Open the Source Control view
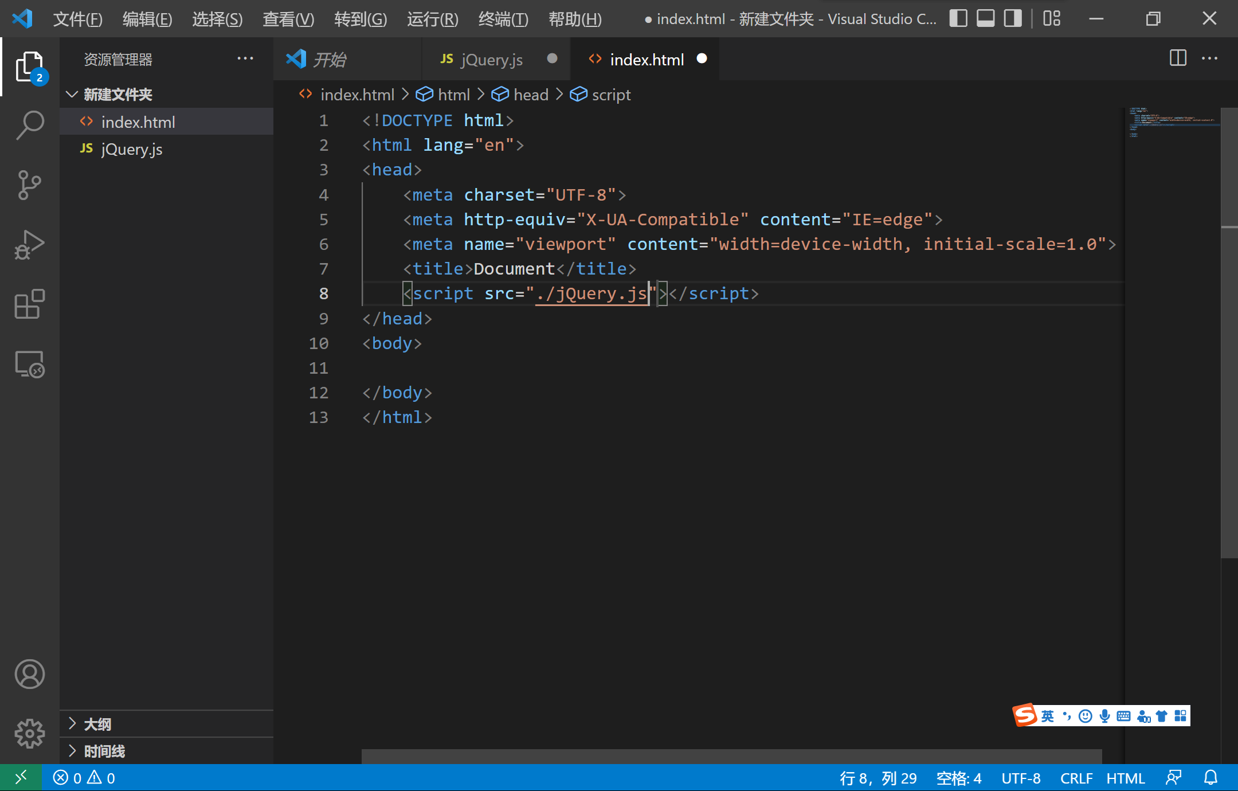This screenshot has width=1238, height=791. click(x=29, y=185)
